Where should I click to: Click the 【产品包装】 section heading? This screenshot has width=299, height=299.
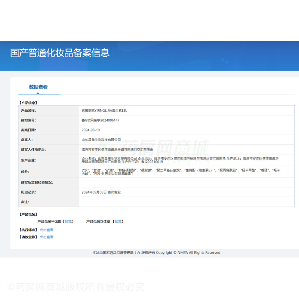pyautogui.click(x=28, y=215)
